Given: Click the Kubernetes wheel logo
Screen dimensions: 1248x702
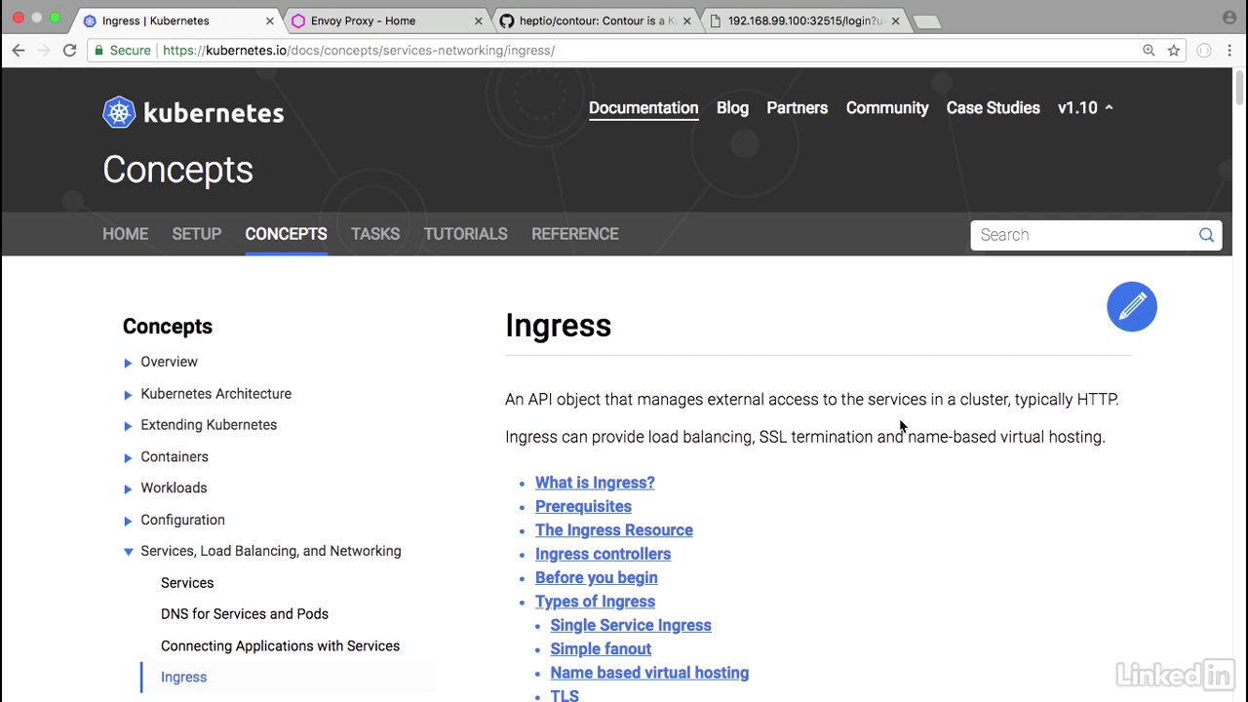Looking at the screenshot, I should point(119,112).
